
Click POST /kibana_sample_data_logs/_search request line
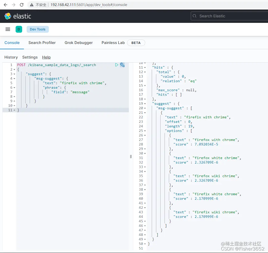point(57,65)
